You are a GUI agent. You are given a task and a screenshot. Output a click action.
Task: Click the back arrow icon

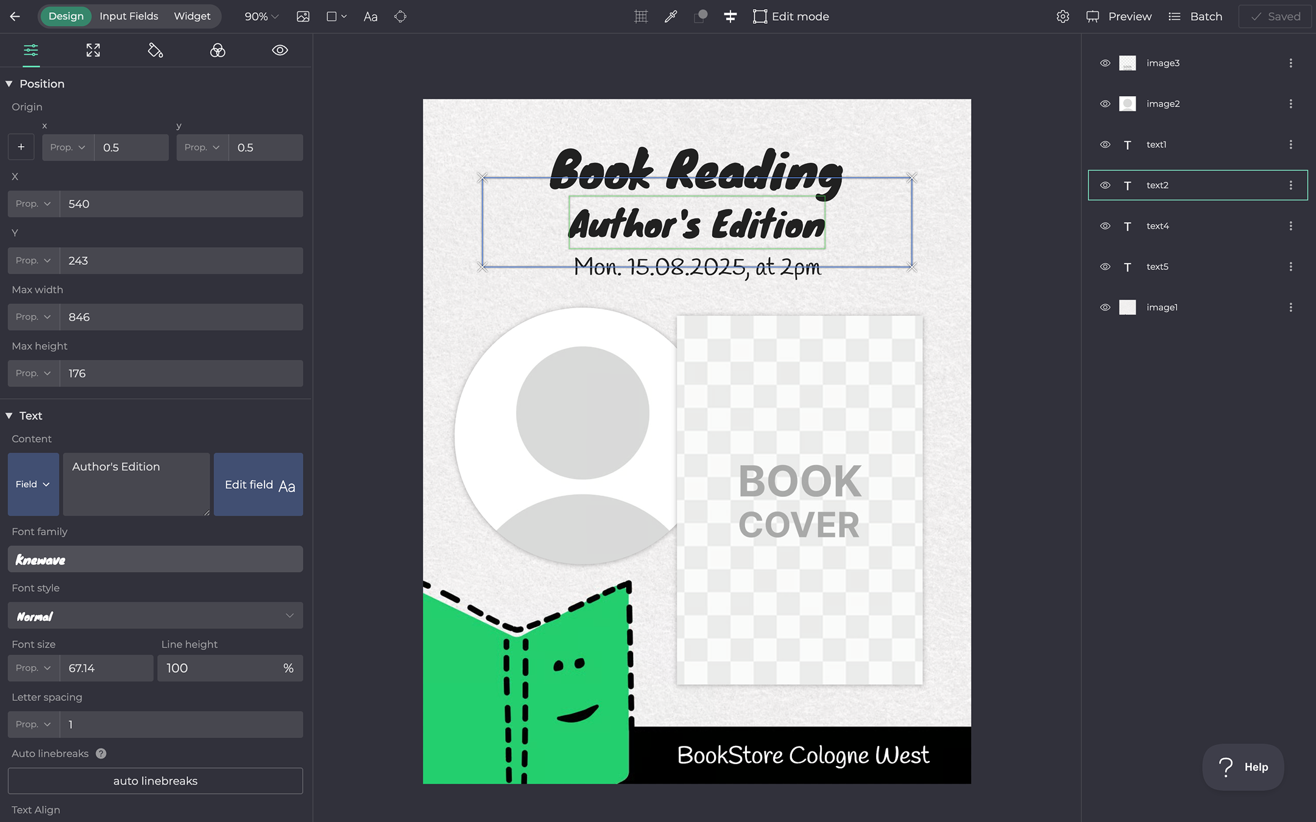click(15, 16)
